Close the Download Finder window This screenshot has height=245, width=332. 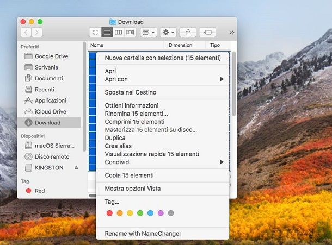23,22
